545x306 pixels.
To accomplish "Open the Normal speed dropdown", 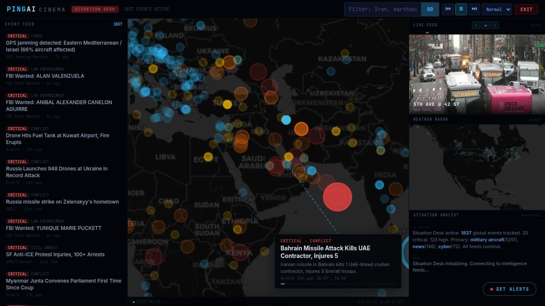I will coord(496,9).
